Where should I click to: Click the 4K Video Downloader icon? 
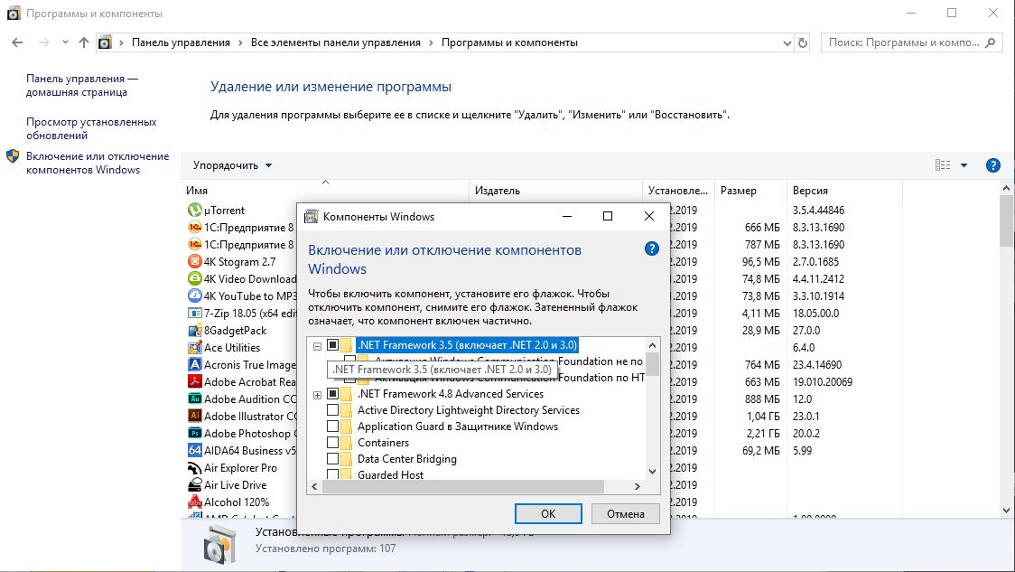(x=194, y=278)
